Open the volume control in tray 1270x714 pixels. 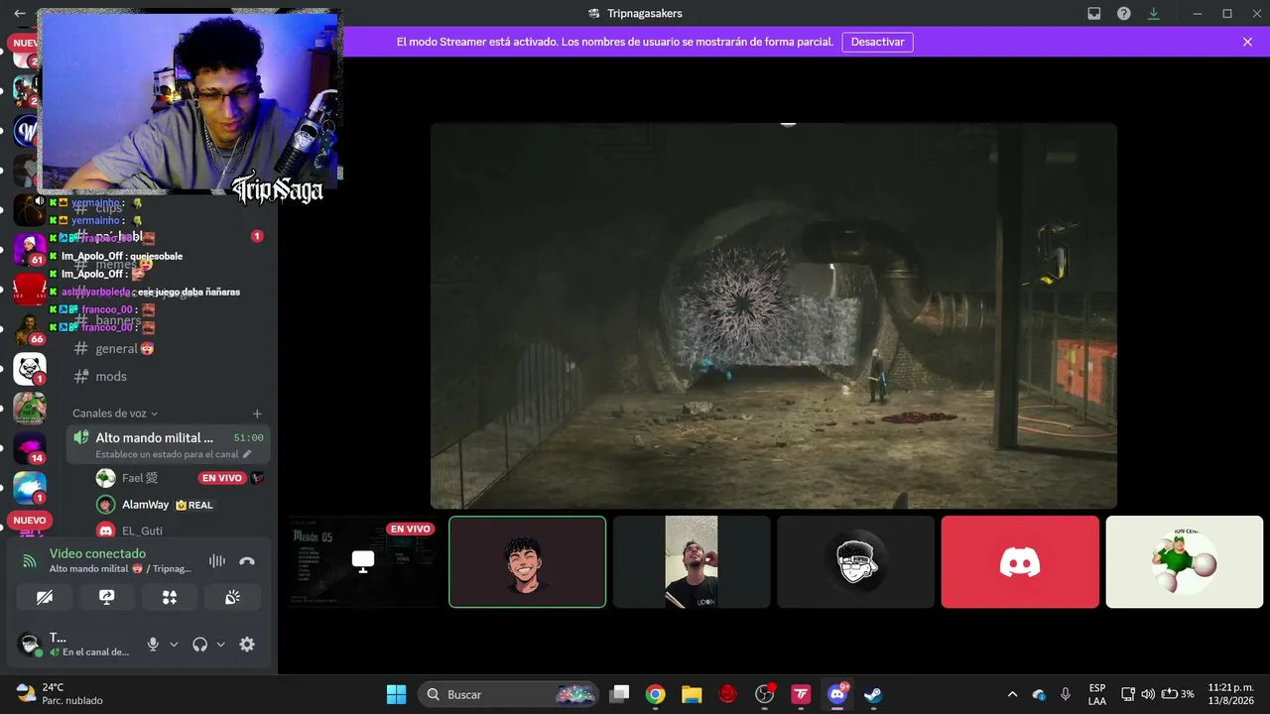click(1148, 694)
